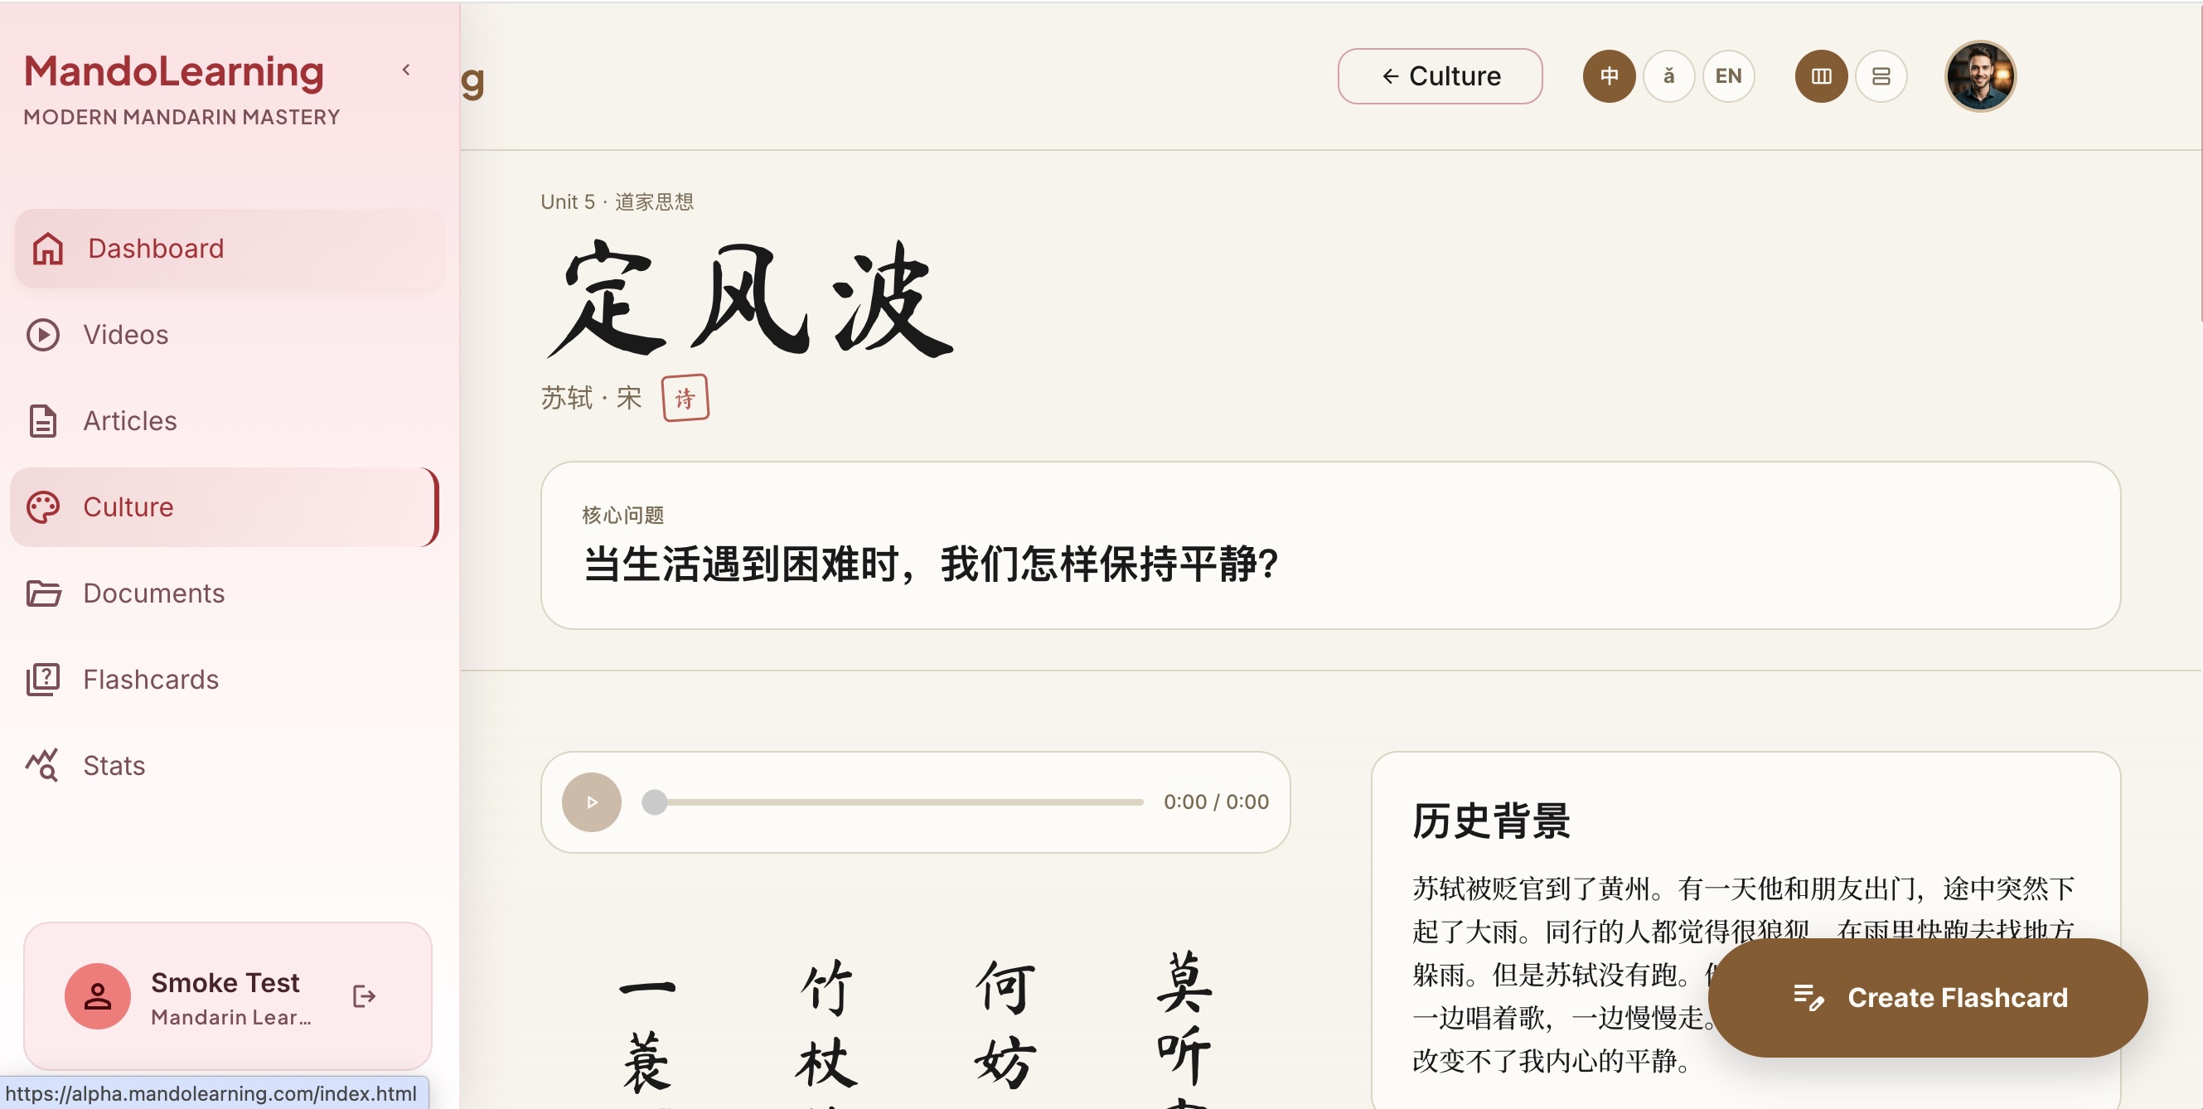
Task: Click the Articles document icon
Action: coord(43,421)
